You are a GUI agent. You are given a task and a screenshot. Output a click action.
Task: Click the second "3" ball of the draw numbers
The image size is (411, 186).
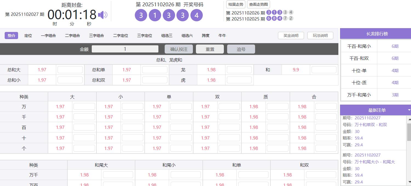click(169, 15)
